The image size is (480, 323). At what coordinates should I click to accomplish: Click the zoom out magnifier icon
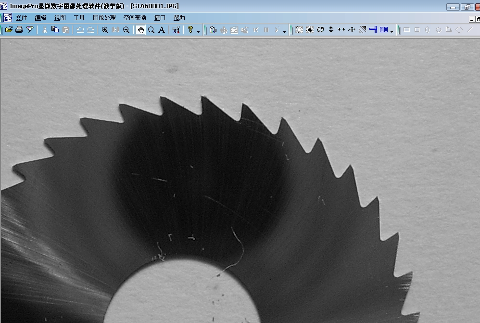click(126, 30)
